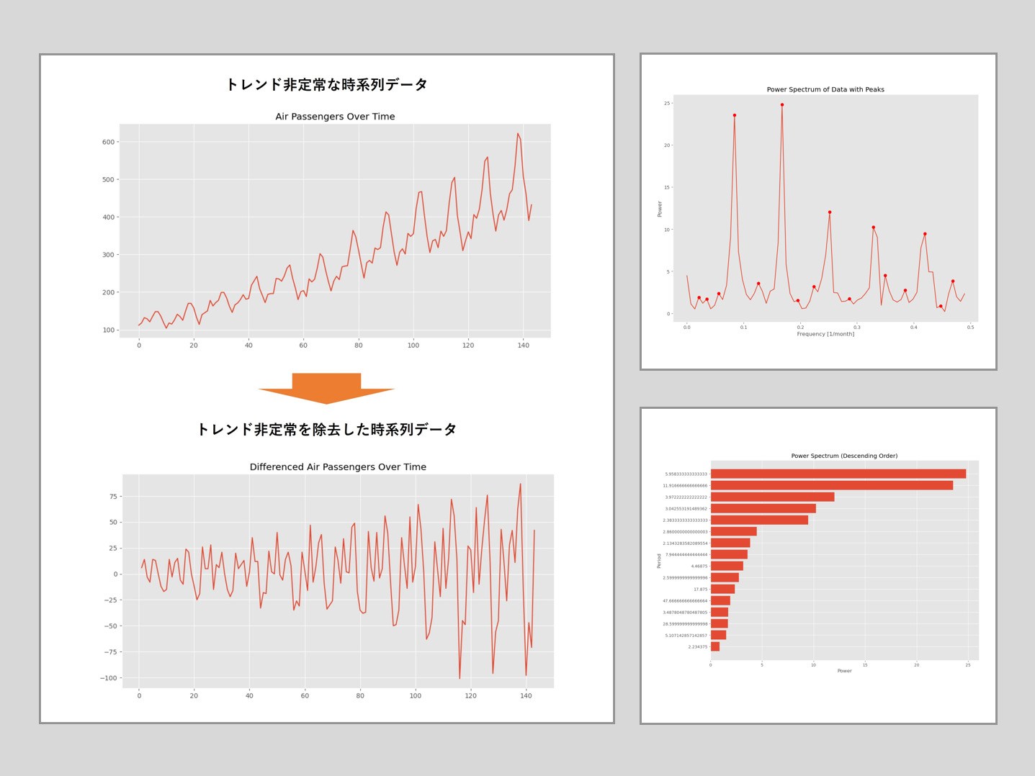The image size is (1035, 776).
Task: Click the 'Air Passengers Over Time' chart title
Action: click(x=335, y=117)
